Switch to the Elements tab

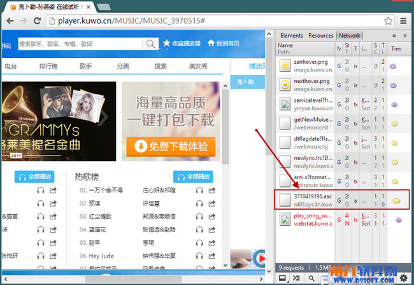point(292,36)
